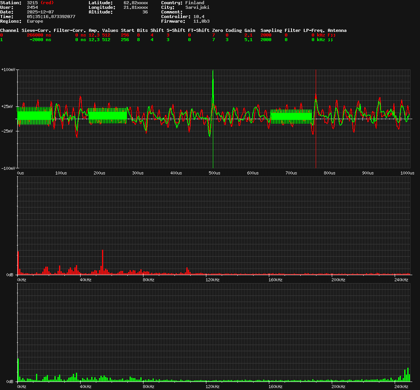Click the tallest red spectrum peak near 50kHz
This screenshot has height=390, width=420.
click(x=102, y=251)
